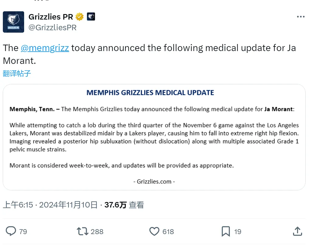This screenshot has height=246, width=312.
Task: Click the 上午6:15 2024年11月10日 timestamp
Action: tap(50, 205)
